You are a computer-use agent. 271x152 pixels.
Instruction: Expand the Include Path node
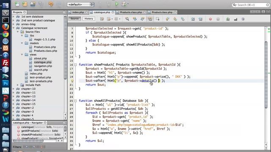pos(18,85)
